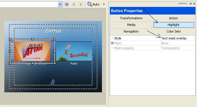Viewport: 197px width, 107px height.
Task: Select the Jack-Jack Attack thumbnail button
Action: (x=32, y=51)
